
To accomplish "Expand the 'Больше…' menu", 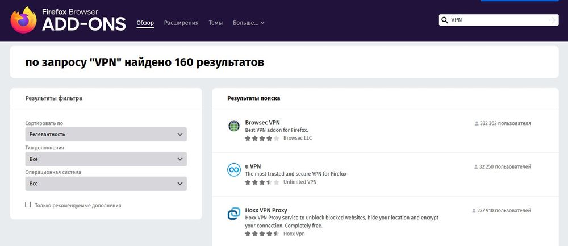I will [249, 23].
